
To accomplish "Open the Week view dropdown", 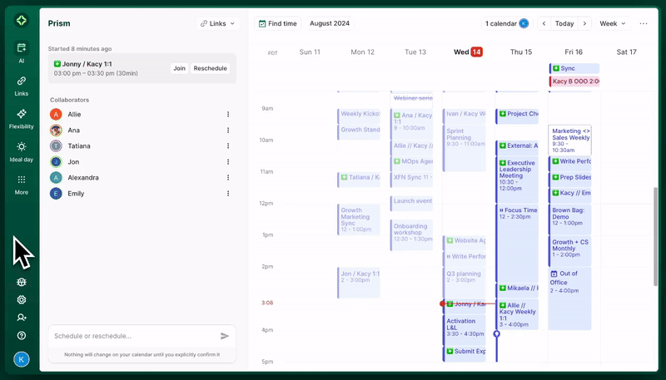I will pos(612,23).
